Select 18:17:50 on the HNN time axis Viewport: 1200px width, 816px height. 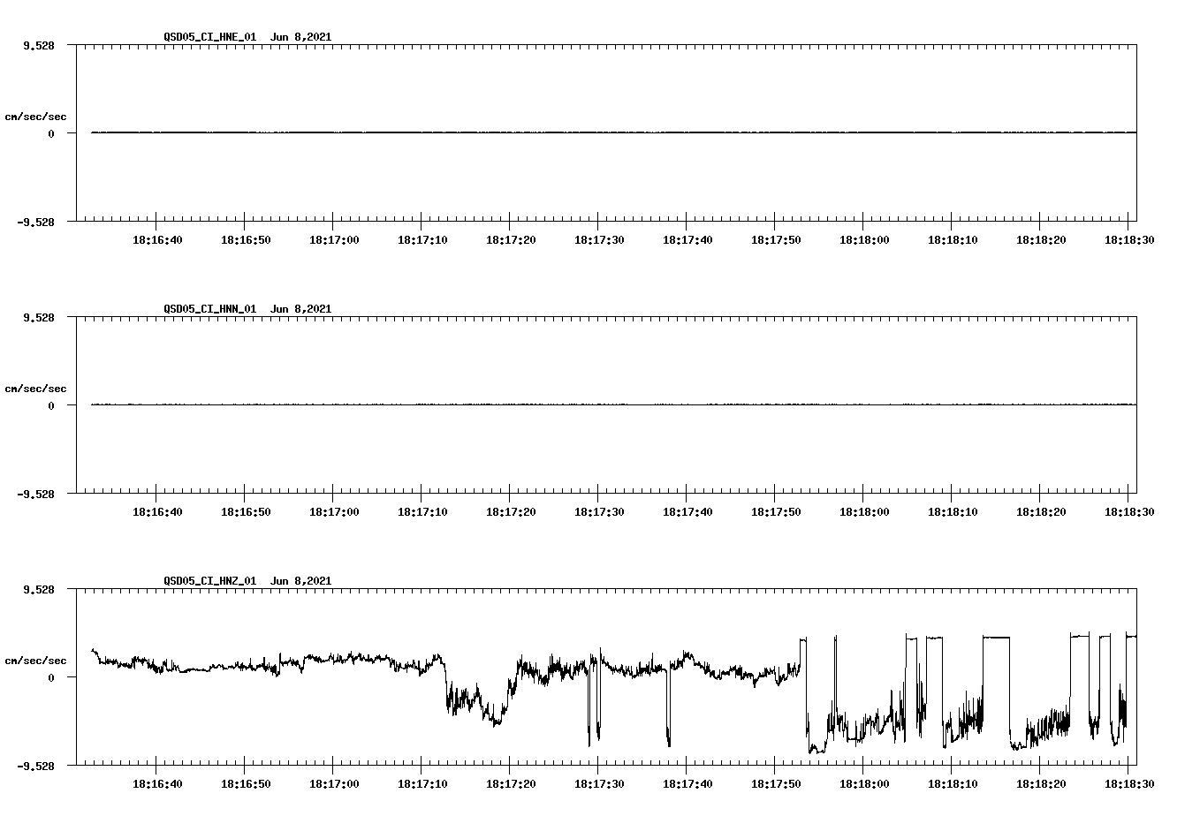click(776, 512)
